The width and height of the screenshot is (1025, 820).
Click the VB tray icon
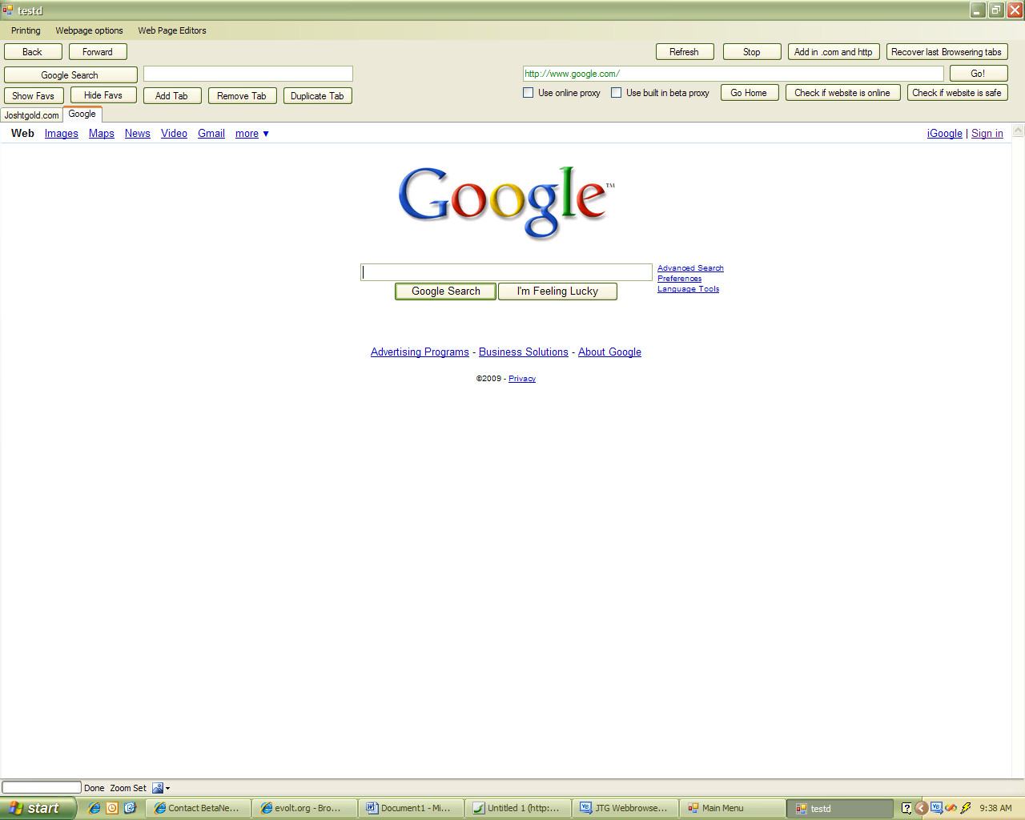(x=936, y=808)
